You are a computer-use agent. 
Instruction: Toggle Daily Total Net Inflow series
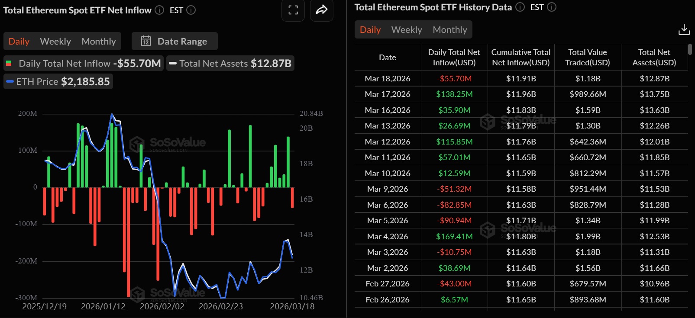coord(84,64)
